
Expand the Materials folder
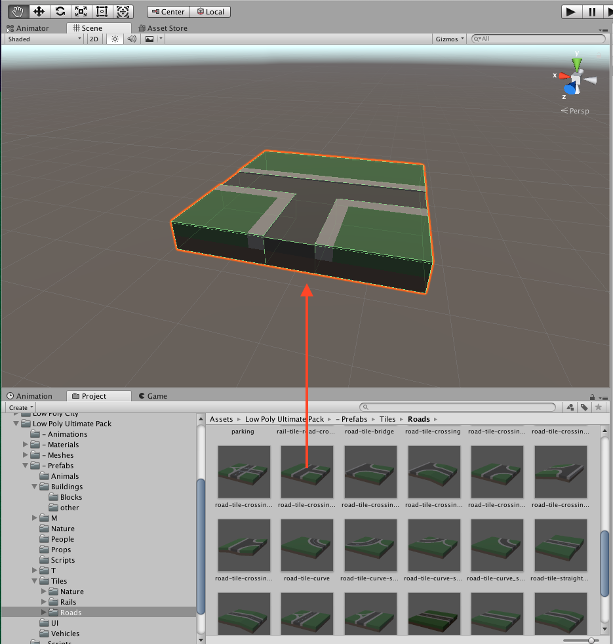26,445
